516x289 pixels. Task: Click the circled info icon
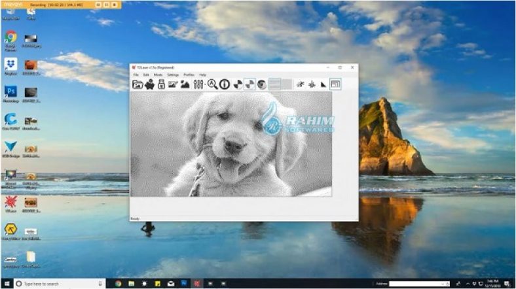[225, 84]
